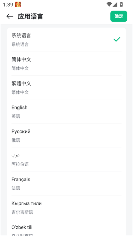This screenshot has height=236, width=133.
Task: Tap the Wi-Fi status icon
Action: [x=109, y=4]
